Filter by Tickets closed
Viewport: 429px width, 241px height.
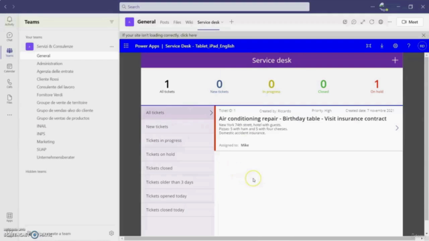click(x=178, y=168)
